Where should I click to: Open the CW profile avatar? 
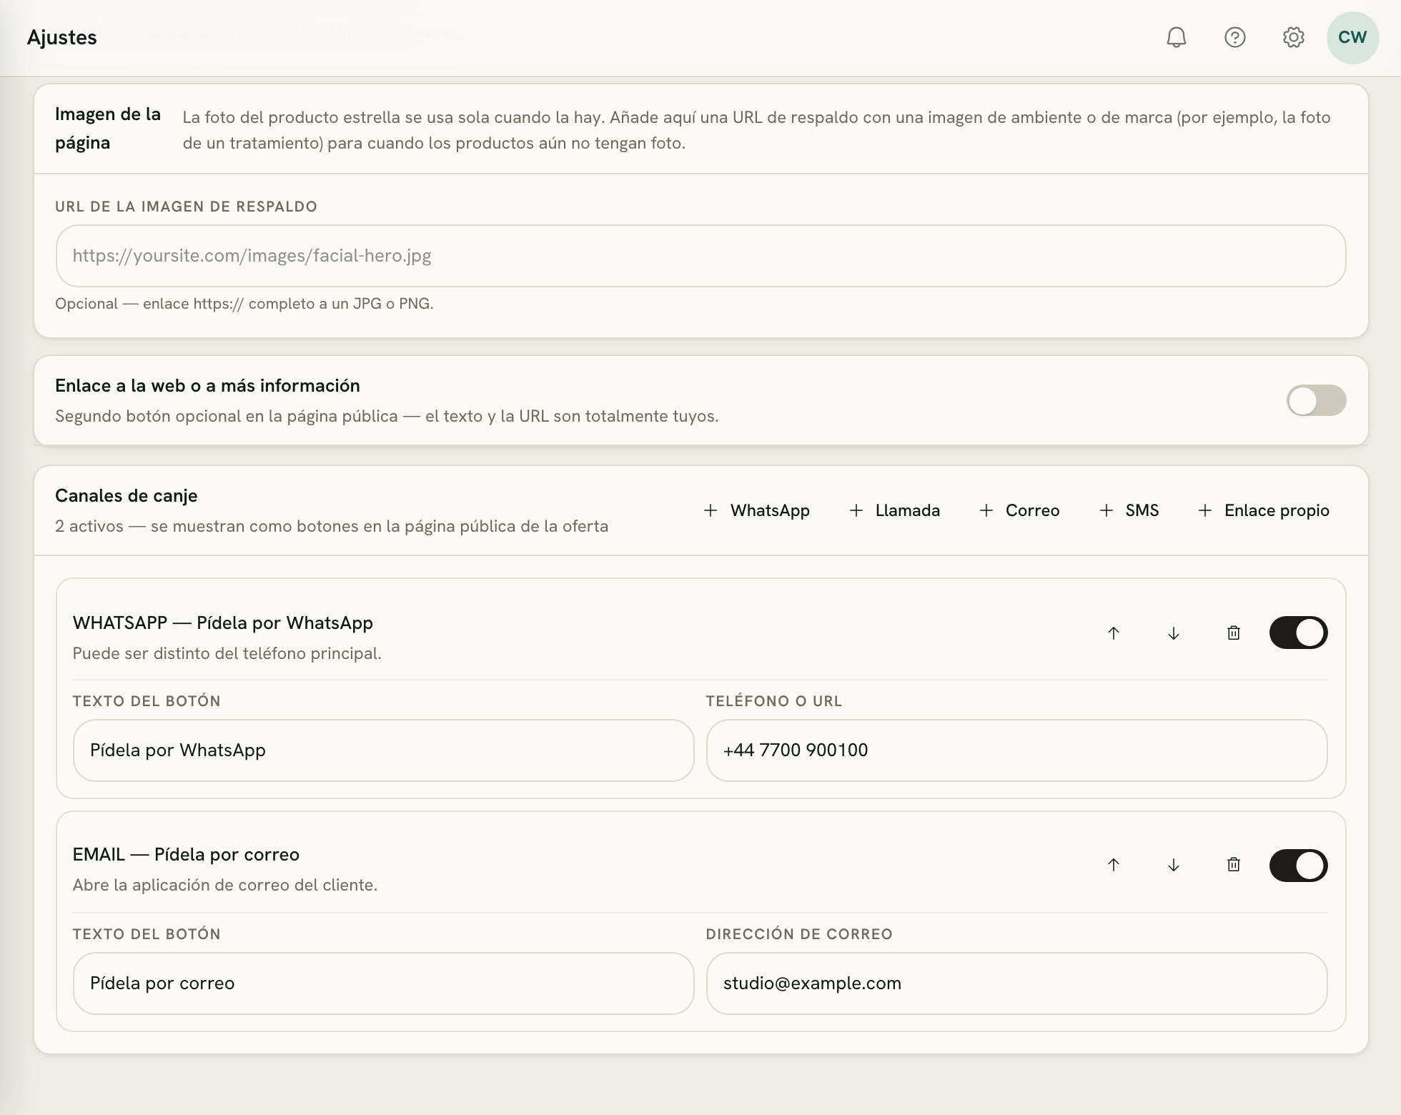pyautogui.click(x=1352, y=37)
